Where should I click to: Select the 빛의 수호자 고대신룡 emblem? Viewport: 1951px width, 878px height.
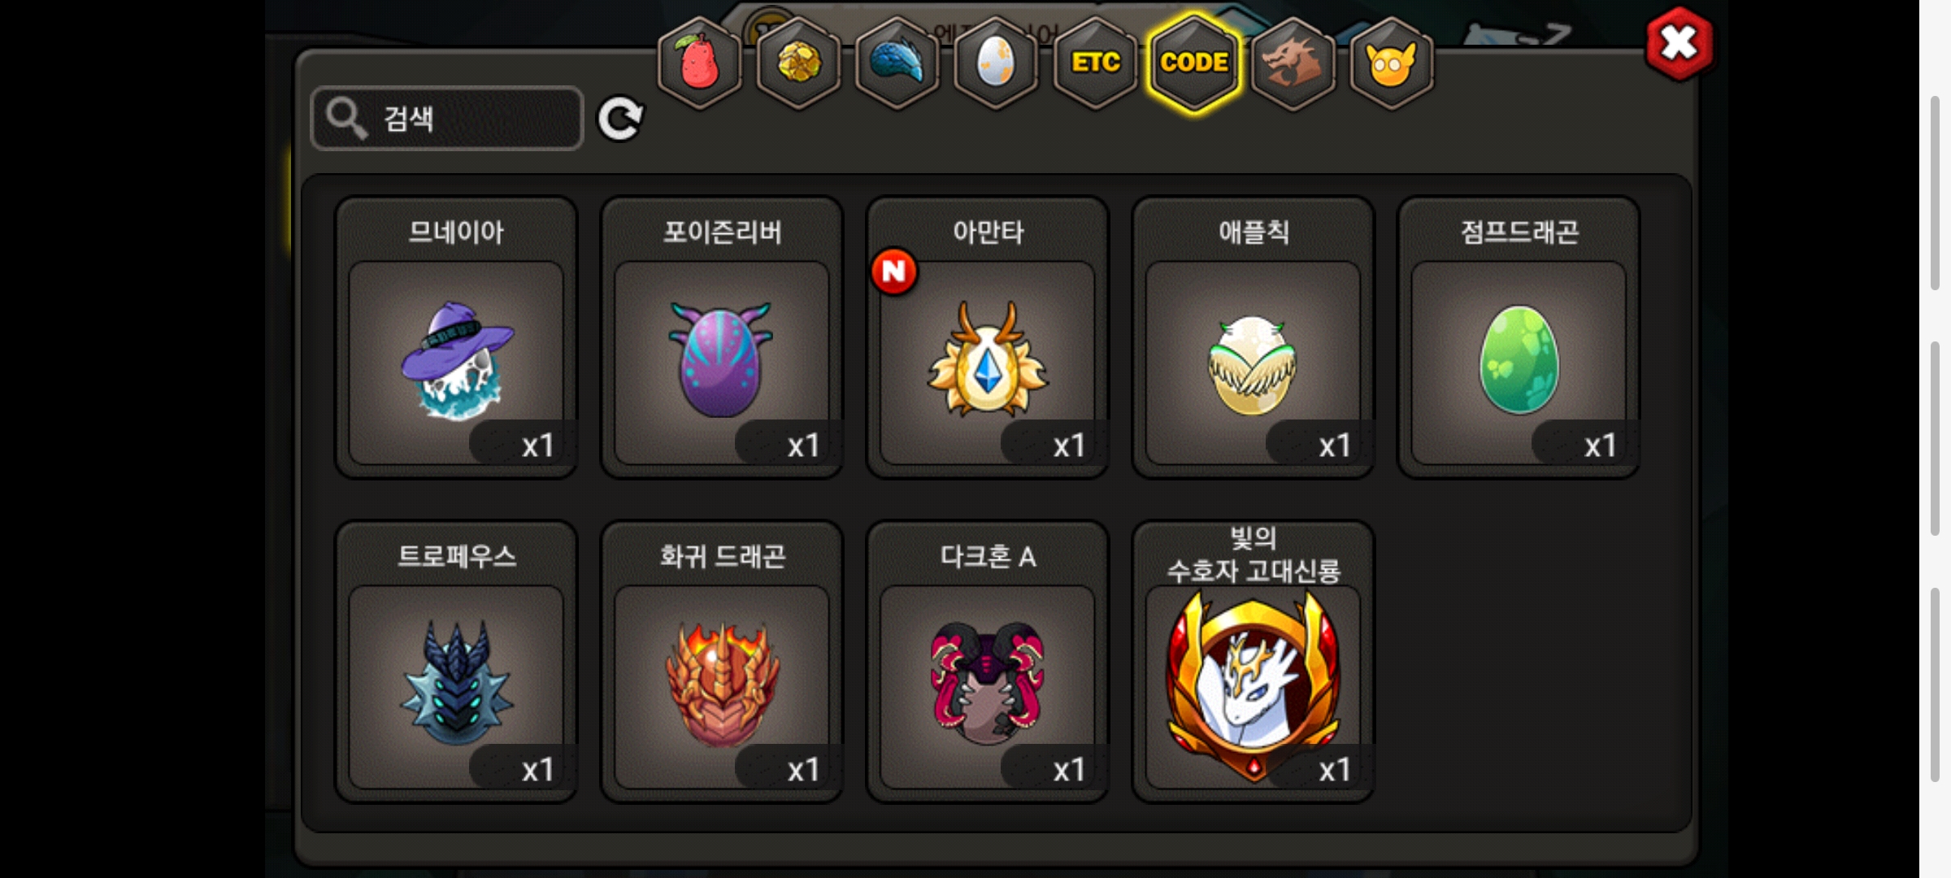(x=1253, y=662)
